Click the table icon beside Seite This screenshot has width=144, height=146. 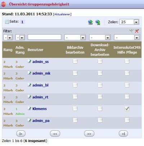[7, 22]
